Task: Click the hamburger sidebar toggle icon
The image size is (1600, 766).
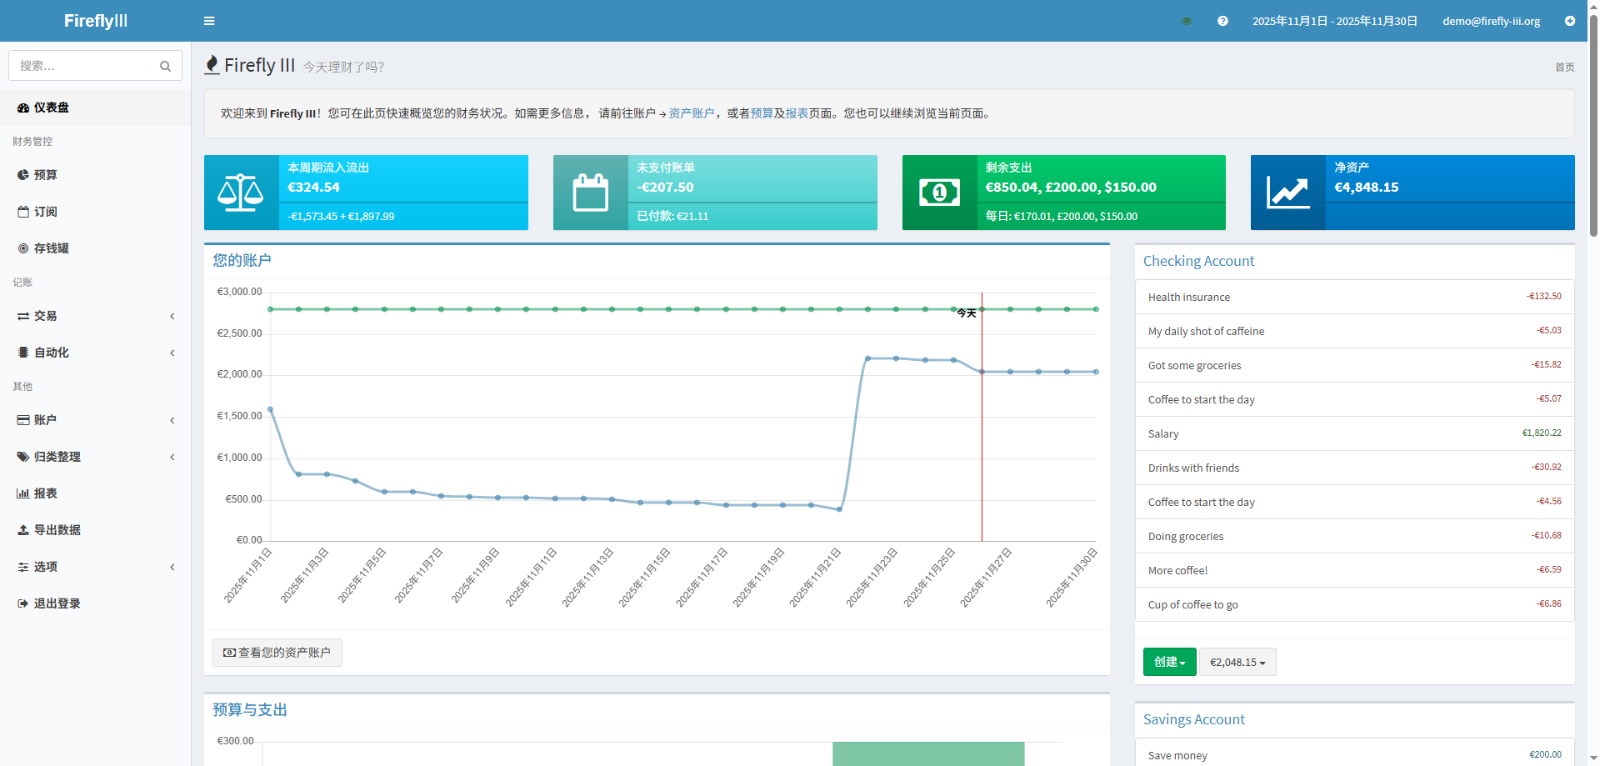Action: [x=209, y=21]
